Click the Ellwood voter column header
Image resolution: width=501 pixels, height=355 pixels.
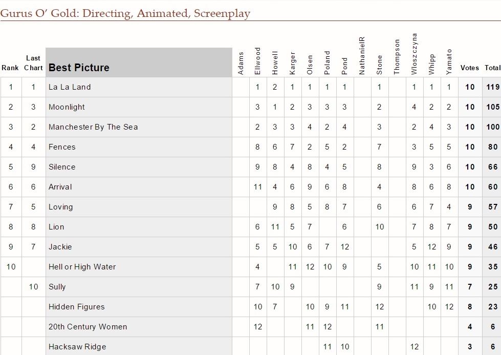pos(257,61)
